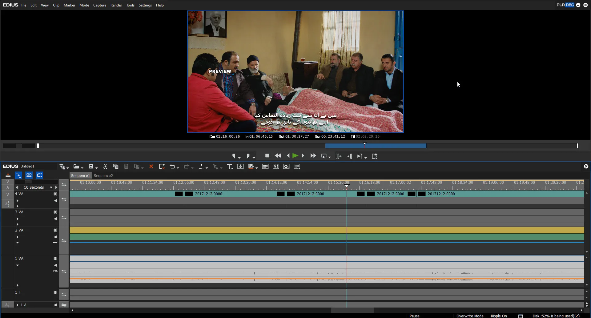Click the Stop playback button
The image size is (591, 318).
click(267, 156)
